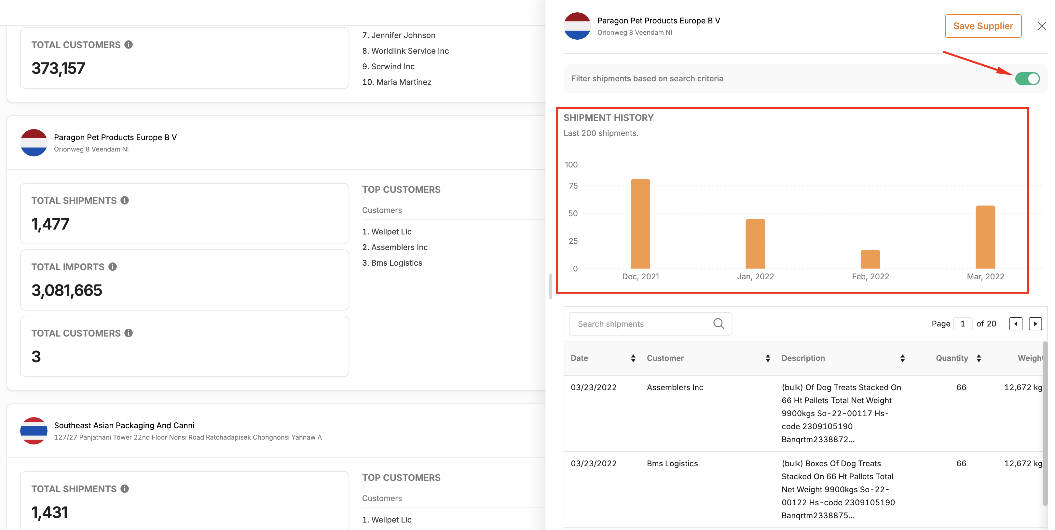This screenshot has width=1055, height=530.
Task: Click Paragon Top Customers heading
Action: (x=401, y=190)
